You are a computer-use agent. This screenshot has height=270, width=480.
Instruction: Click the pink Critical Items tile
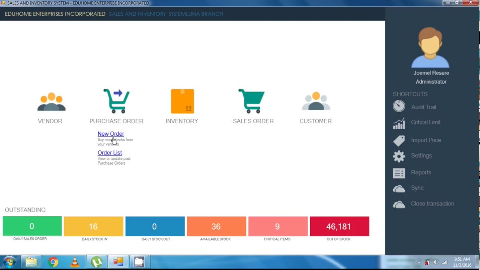[278, 226]
